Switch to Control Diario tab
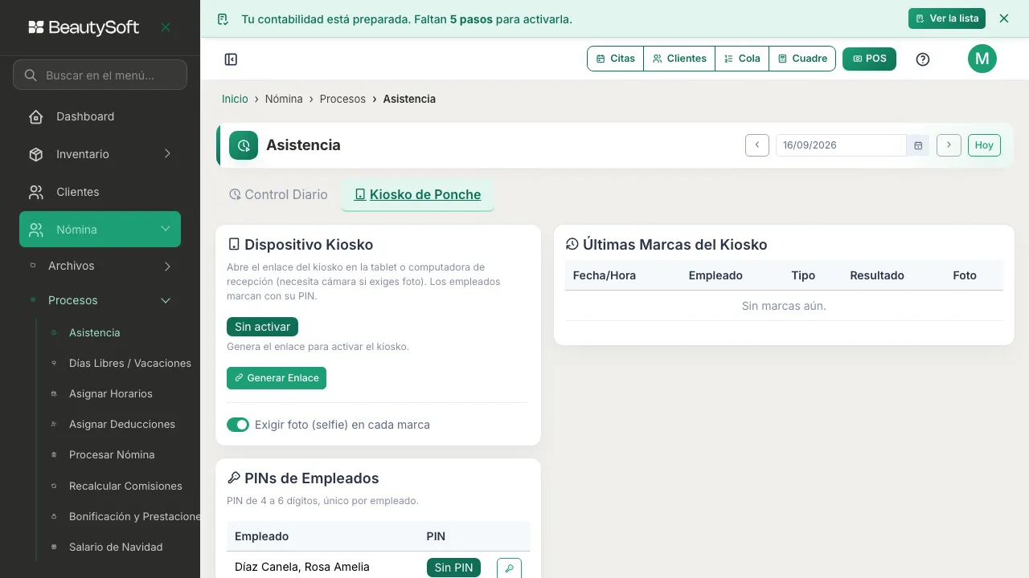The height and width of the screenshot is (578, 1029). click(x=278, y=195)
